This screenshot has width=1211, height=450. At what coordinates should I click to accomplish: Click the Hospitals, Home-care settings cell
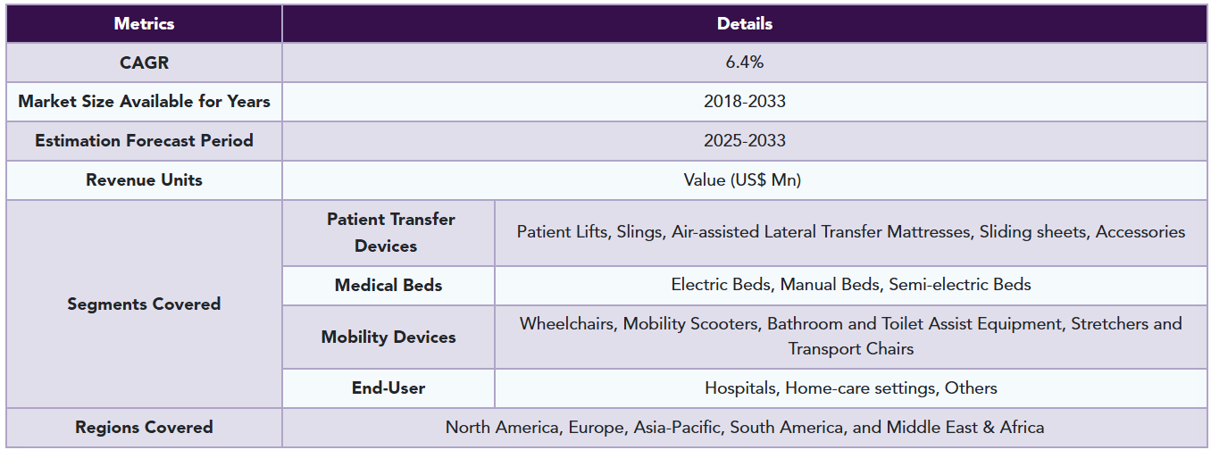point(851,388)
